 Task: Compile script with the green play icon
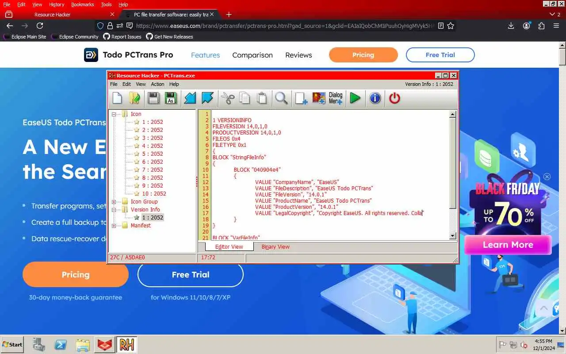pos(355,98)
